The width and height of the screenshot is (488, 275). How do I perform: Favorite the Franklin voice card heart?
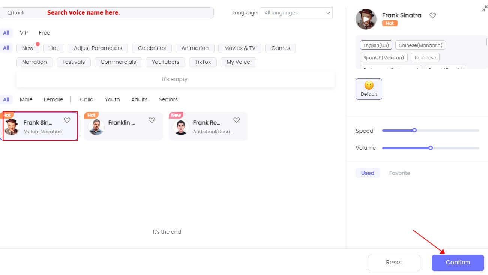coord(152,120)
